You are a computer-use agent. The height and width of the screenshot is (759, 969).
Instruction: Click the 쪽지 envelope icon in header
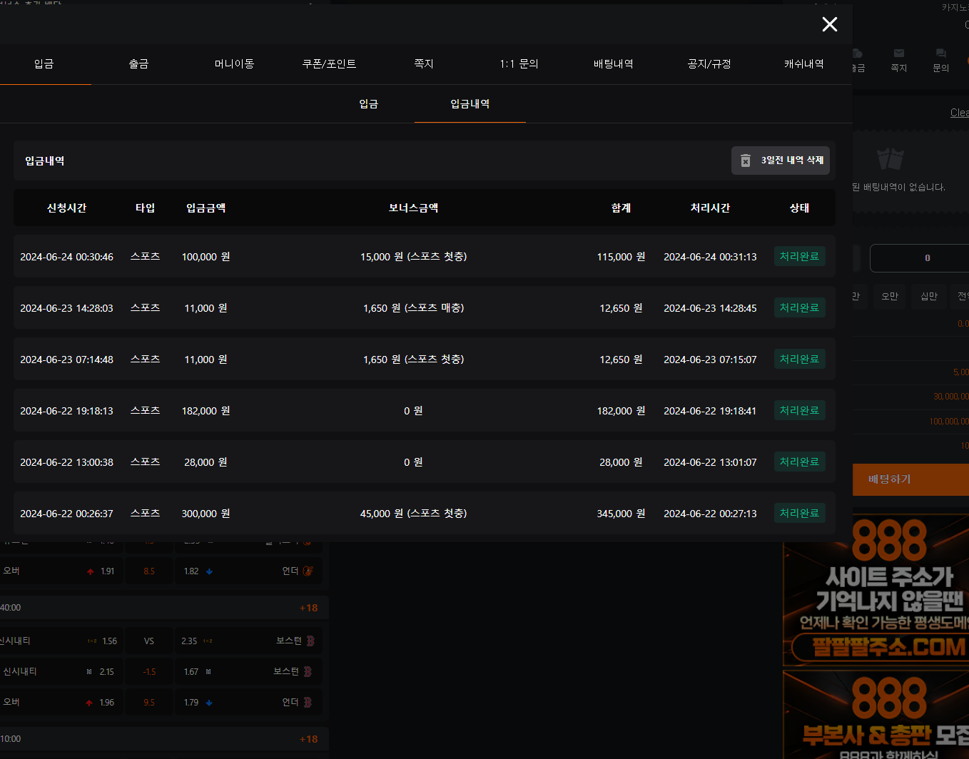[898, 54]
